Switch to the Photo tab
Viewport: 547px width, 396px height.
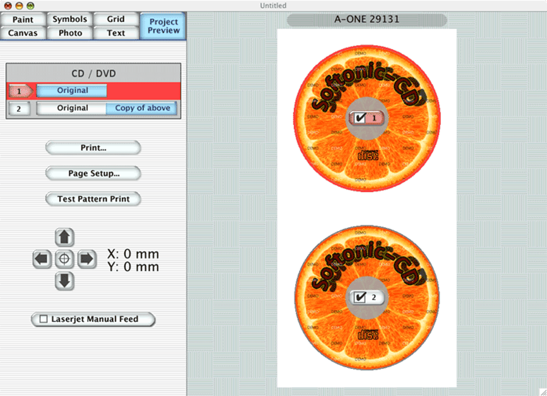tap(70, 33)
